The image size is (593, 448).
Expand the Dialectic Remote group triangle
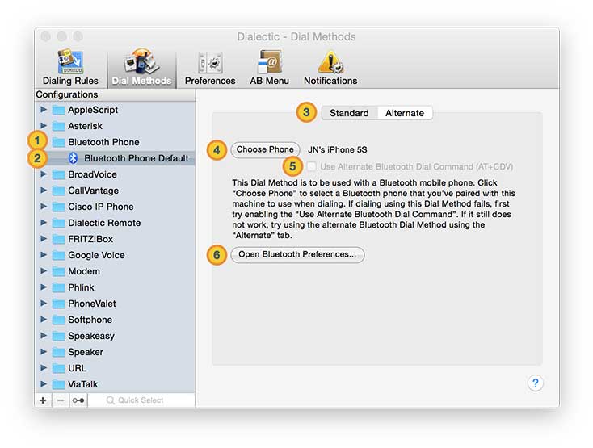44,223
